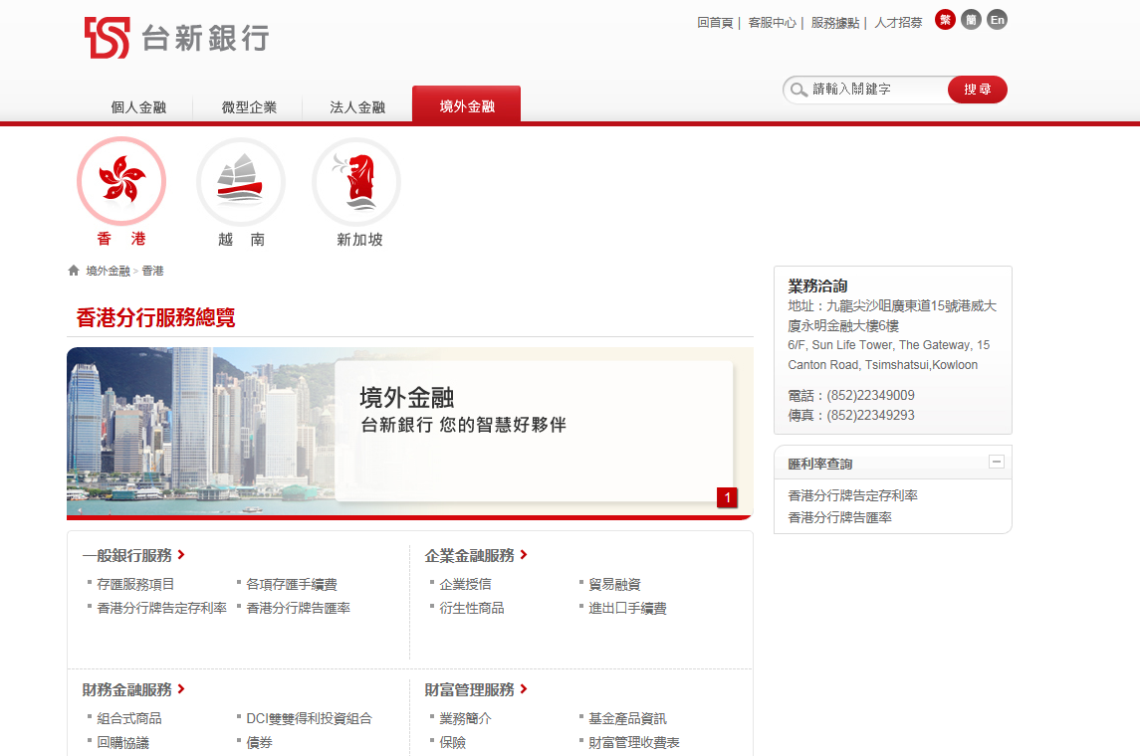This screenshot has height=756, width=1140.
Task: Open the 微型企業 navigation tab
Action: click(249, 107)
